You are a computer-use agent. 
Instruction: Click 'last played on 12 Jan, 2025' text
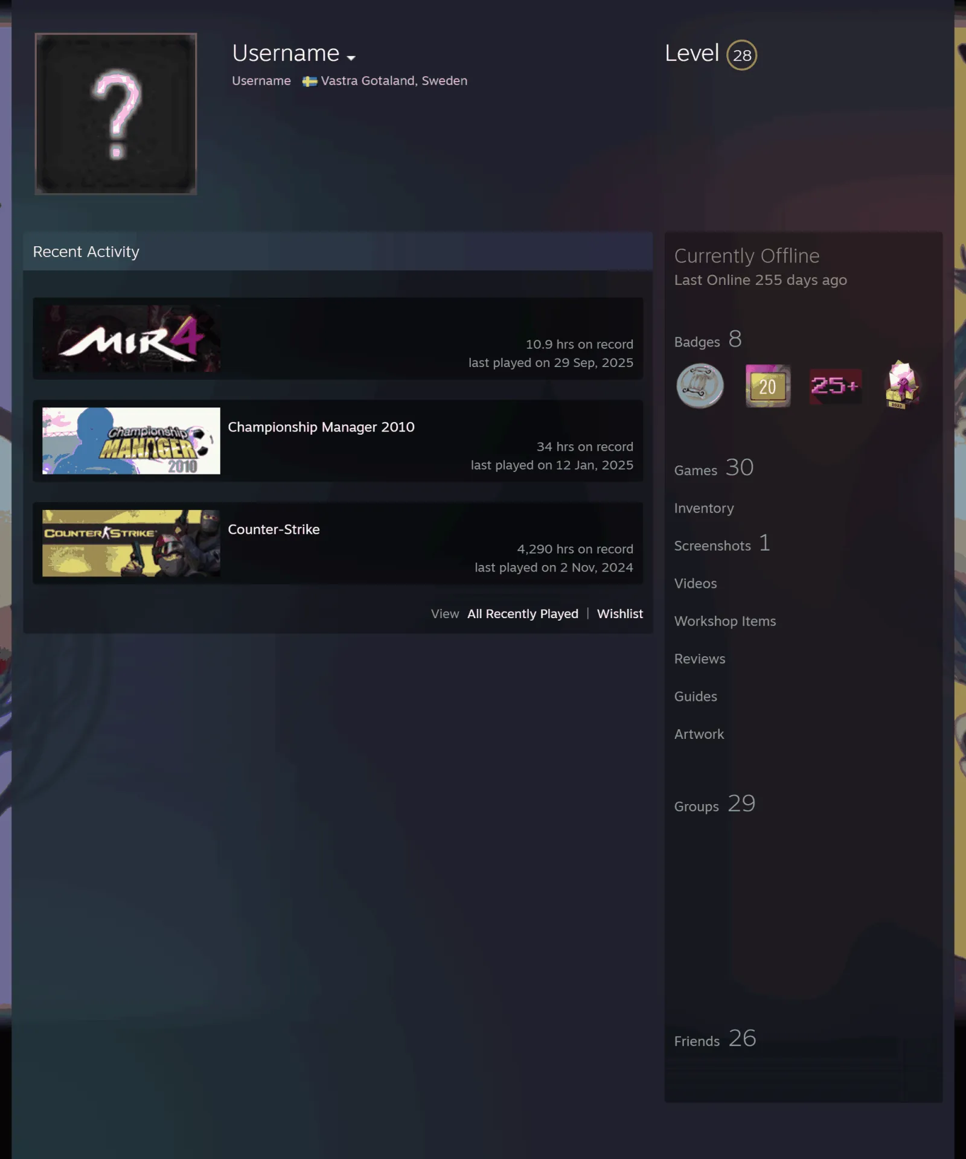point(552,465)
